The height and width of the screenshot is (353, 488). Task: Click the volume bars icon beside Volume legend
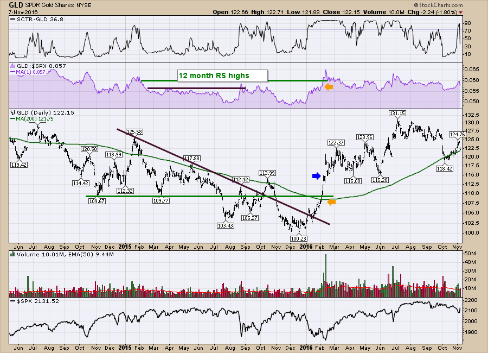pyautogui.click(x=13, y=255)
